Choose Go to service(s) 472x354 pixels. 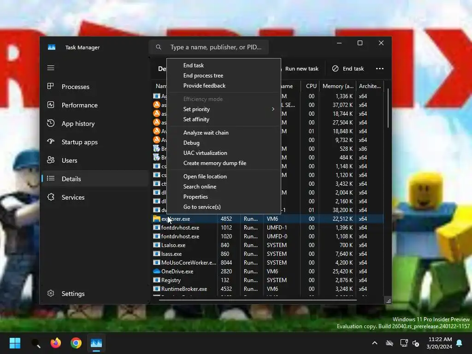point(224,207)
